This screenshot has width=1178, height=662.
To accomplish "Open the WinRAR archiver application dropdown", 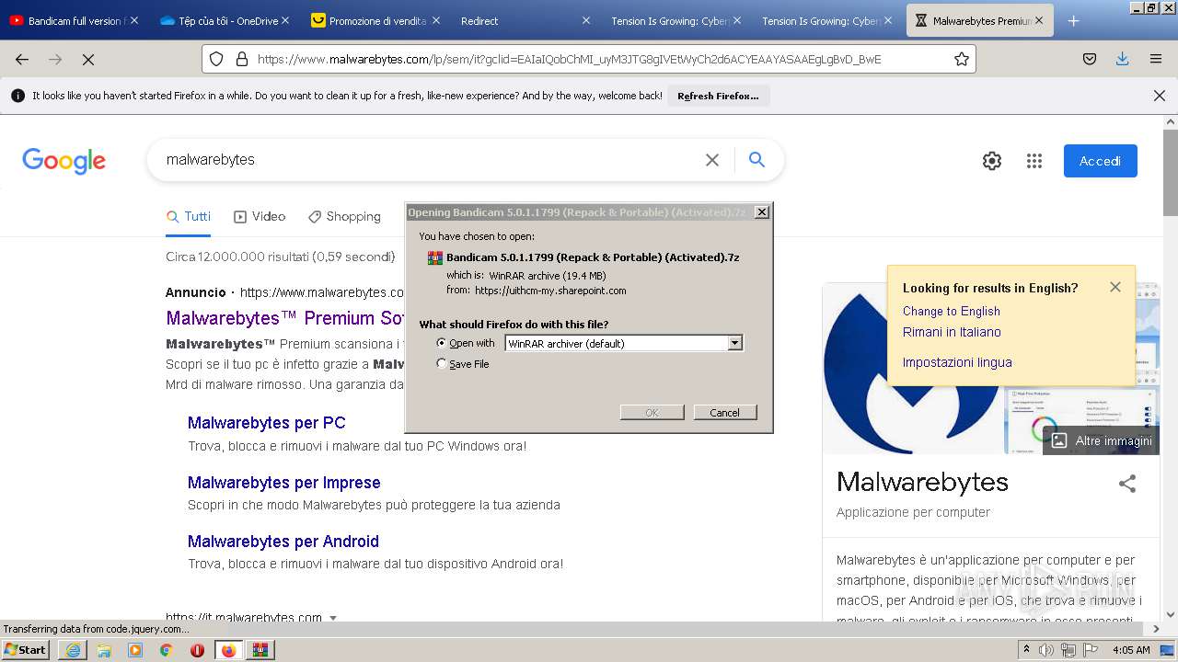I will tap(734, 343).
